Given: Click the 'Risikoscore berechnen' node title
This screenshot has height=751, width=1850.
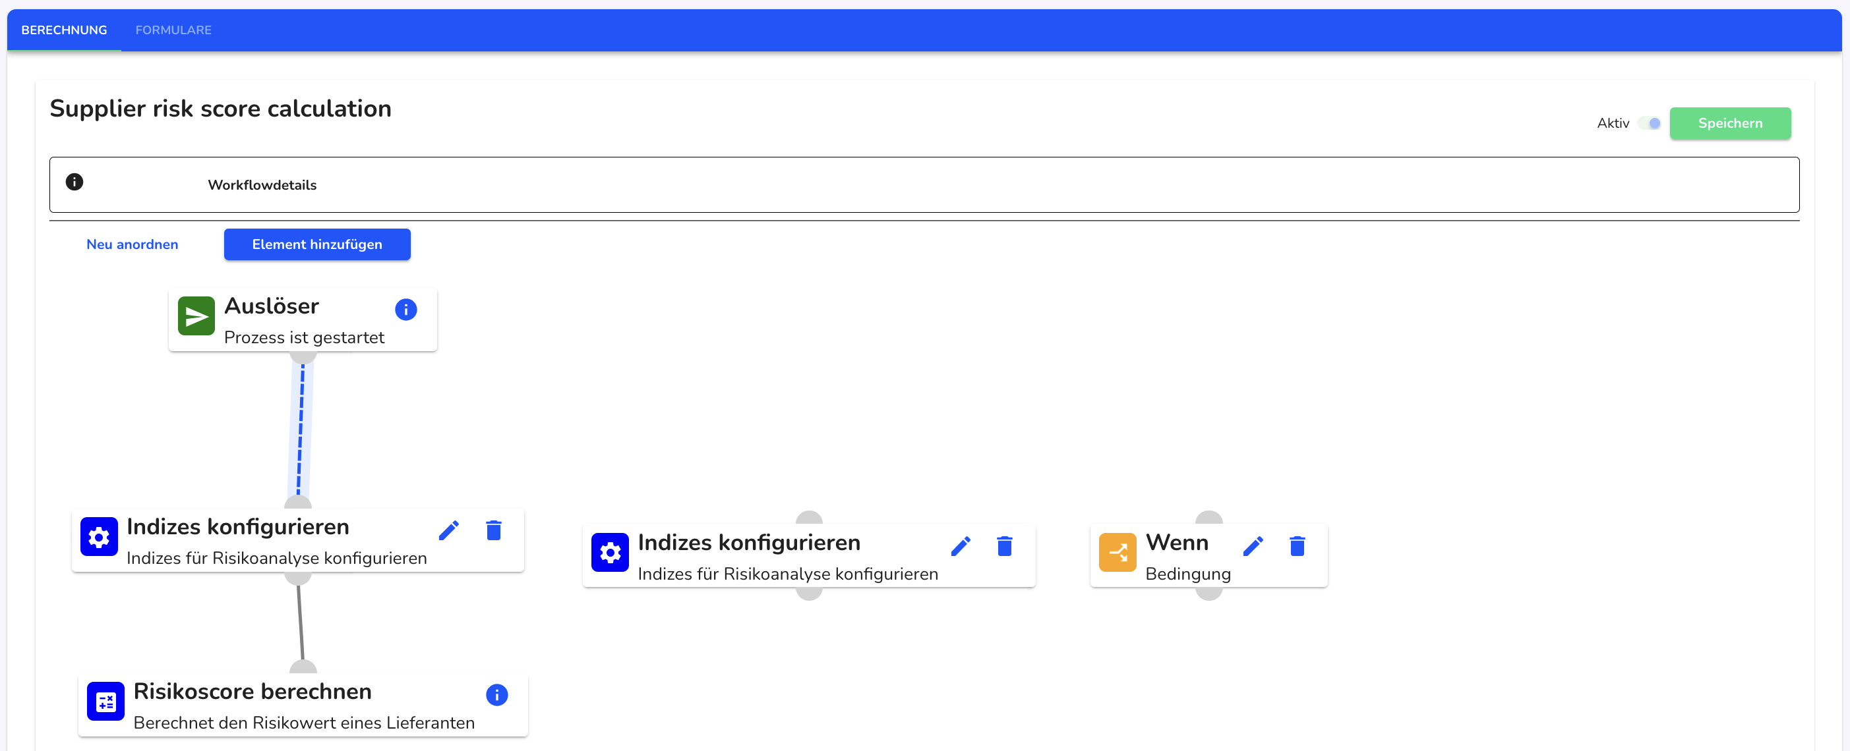Looking at the screenshot, I should click(252, 692).
